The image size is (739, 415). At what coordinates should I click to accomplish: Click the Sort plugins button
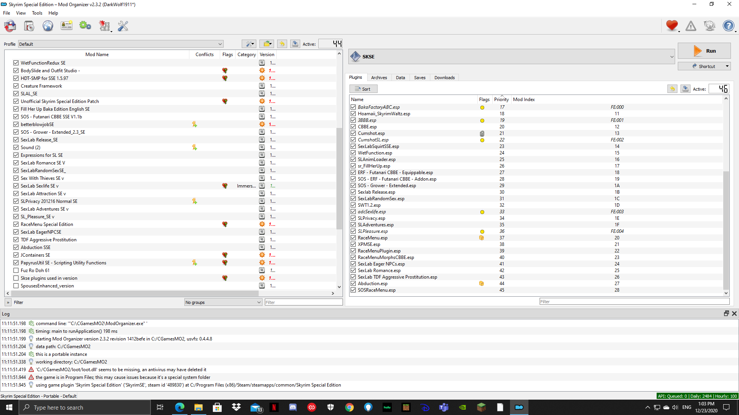363,89
